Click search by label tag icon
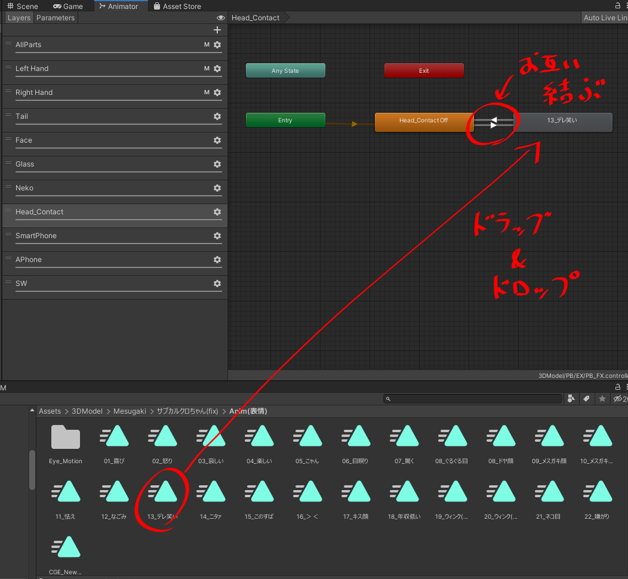 click(587, 399)
